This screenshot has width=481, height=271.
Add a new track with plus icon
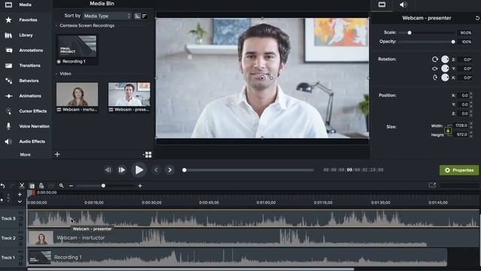[x=20, y=194]
